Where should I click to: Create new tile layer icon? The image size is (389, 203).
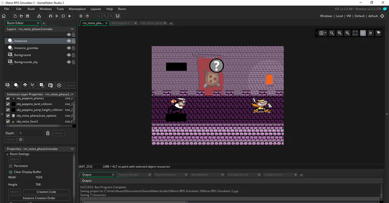[x=25, y=85]
